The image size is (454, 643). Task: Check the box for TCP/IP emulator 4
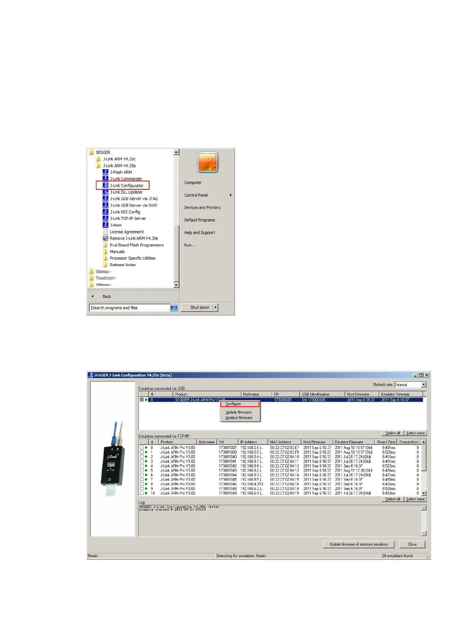pos(142,466)
